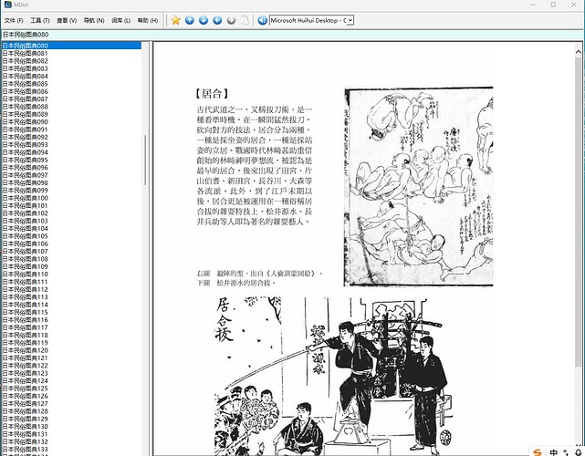Click the caption line starting with 右圖

click(259, 274)
